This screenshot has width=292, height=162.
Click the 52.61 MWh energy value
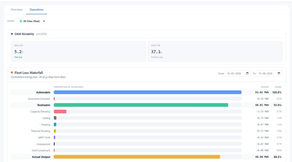262,92
